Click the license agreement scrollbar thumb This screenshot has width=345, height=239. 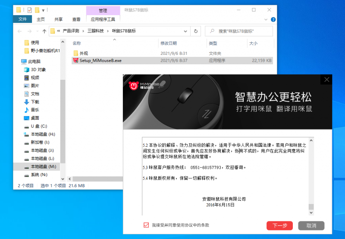pos(311,207)
